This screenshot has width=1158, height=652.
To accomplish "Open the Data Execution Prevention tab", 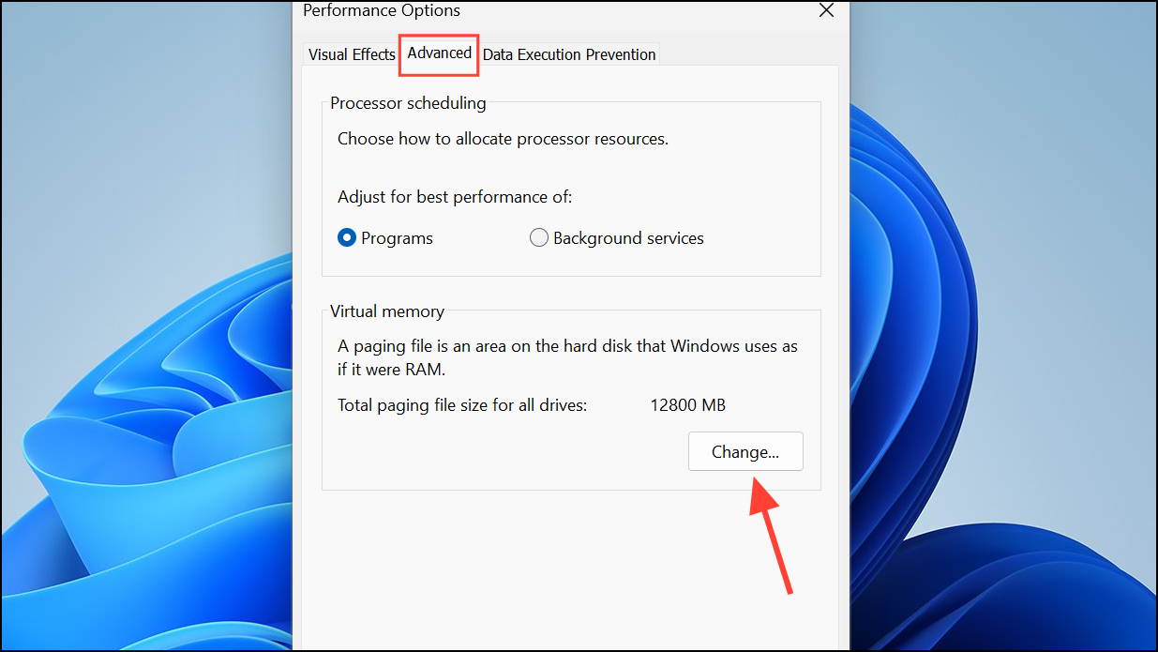I will click(569, 54).
